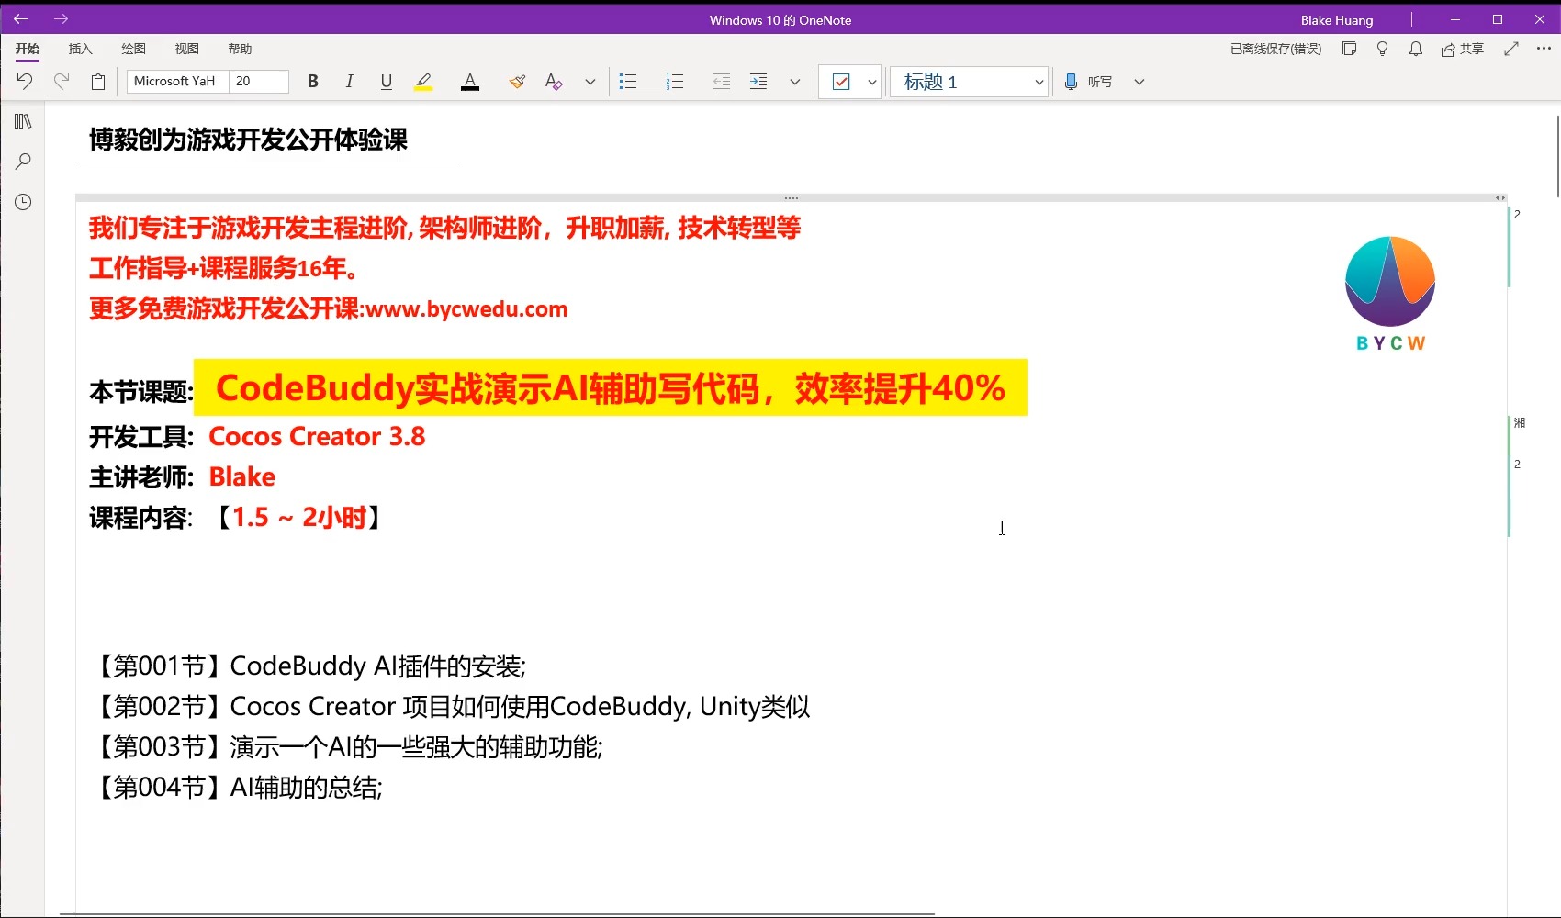Decrease the indent level
1561x918 pixels.
pos(722,82)
